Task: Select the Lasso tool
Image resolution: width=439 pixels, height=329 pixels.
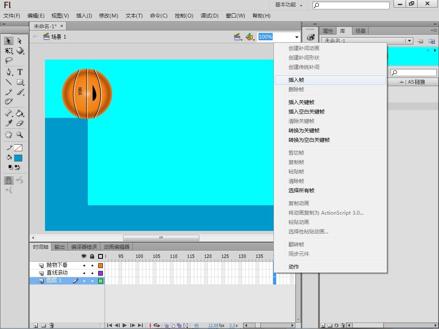Action: click(9, 60)
